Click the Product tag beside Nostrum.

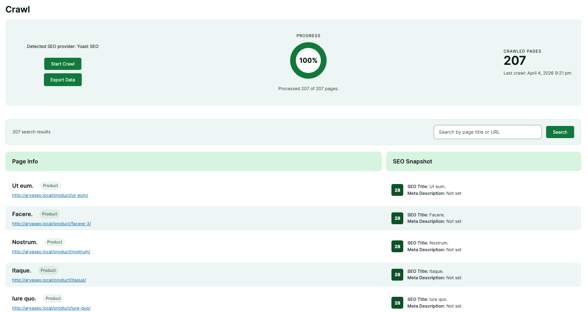(x=55, y=242)
